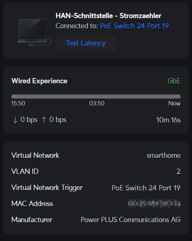
Task: Click the Now timeline label
Action: [x=174, y=103]
